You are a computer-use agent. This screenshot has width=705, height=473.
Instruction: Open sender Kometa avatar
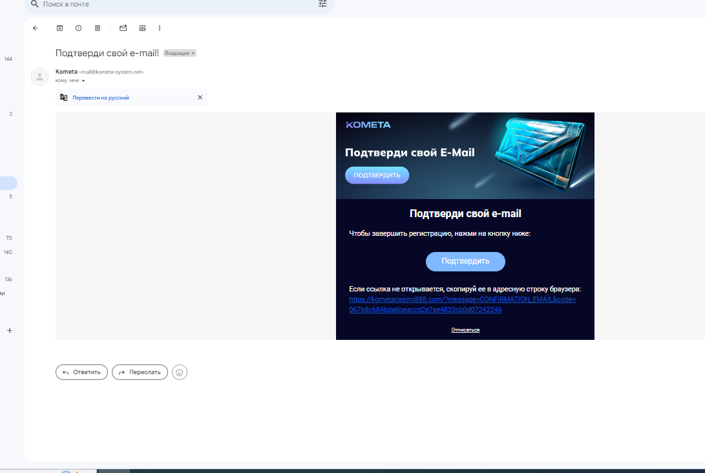pyautogui.click(x=39, y=76)
